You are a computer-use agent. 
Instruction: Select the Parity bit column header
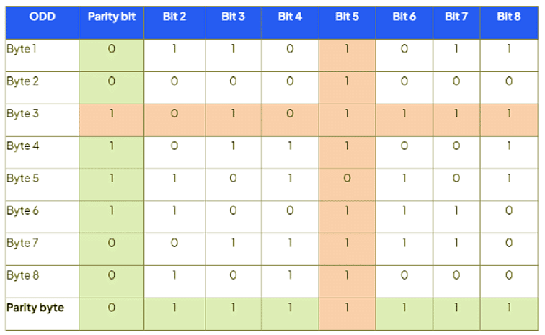pos(112,18)
